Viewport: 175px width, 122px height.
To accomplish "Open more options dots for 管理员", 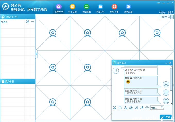I will point(32,22).
